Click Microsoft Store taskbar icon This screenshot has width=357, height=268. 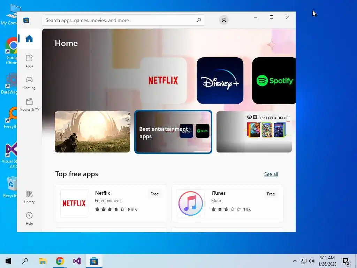tap(94, 261)
